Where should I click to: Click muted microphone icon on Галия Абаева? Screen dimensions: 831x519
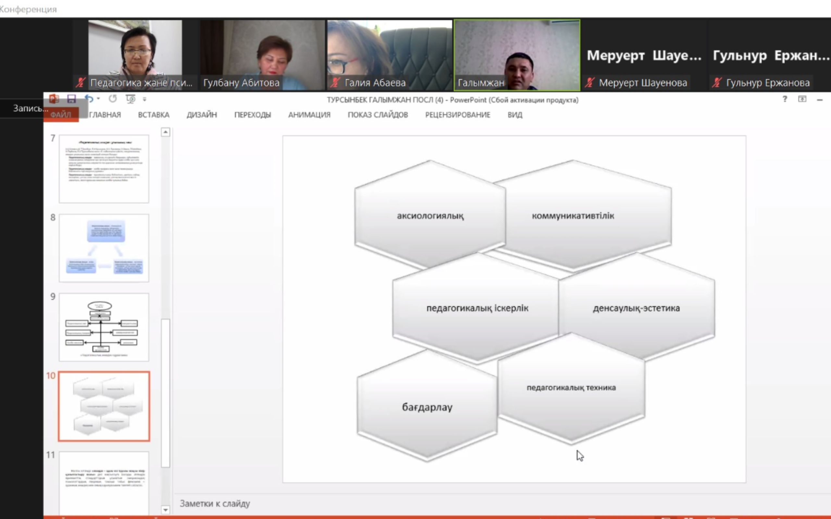coord(336,82)
